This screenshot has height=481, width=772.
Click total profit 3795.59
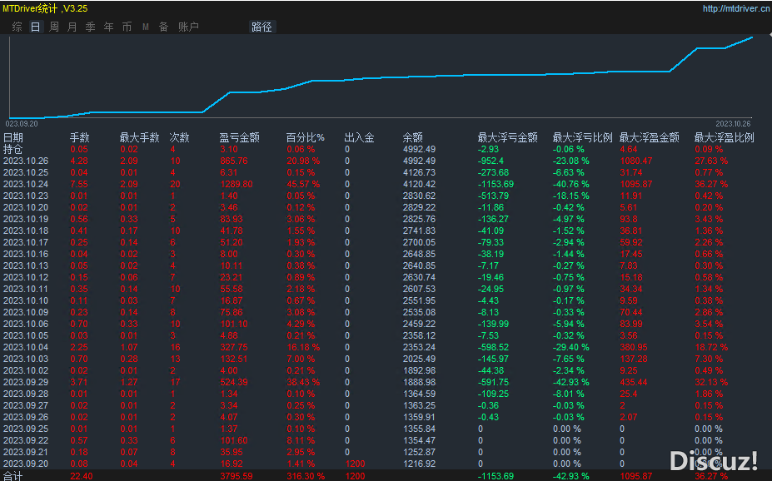tap(237, 476)
